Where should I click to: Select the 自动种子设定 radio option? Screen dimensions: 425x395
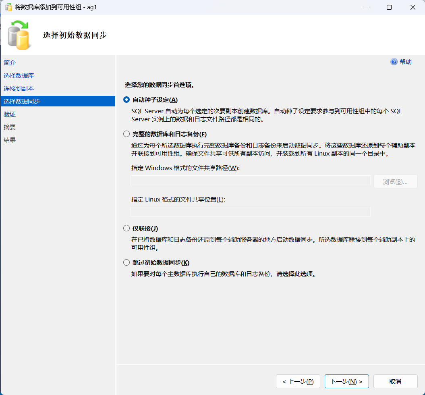coord(126,100)
